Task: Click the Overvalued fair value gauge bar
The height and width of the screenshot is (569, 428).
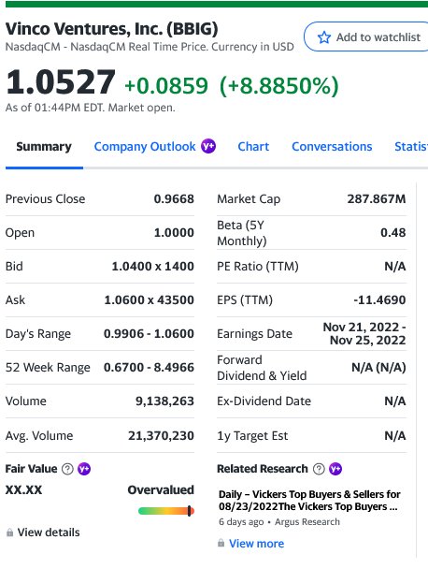Action: point(166,511)
